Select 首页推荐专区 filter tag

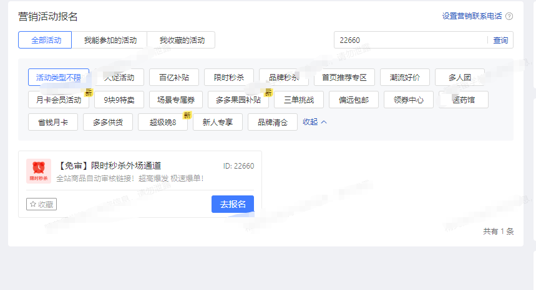(x=344, y=77)
